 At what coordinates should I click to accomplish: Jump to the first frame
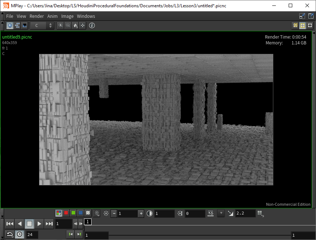(x=10, y=224)
